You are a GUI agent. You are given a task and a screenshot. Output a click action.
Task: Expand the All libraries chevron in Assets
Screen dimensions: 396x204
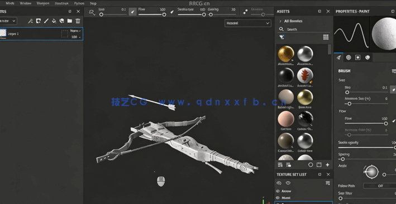280,21
